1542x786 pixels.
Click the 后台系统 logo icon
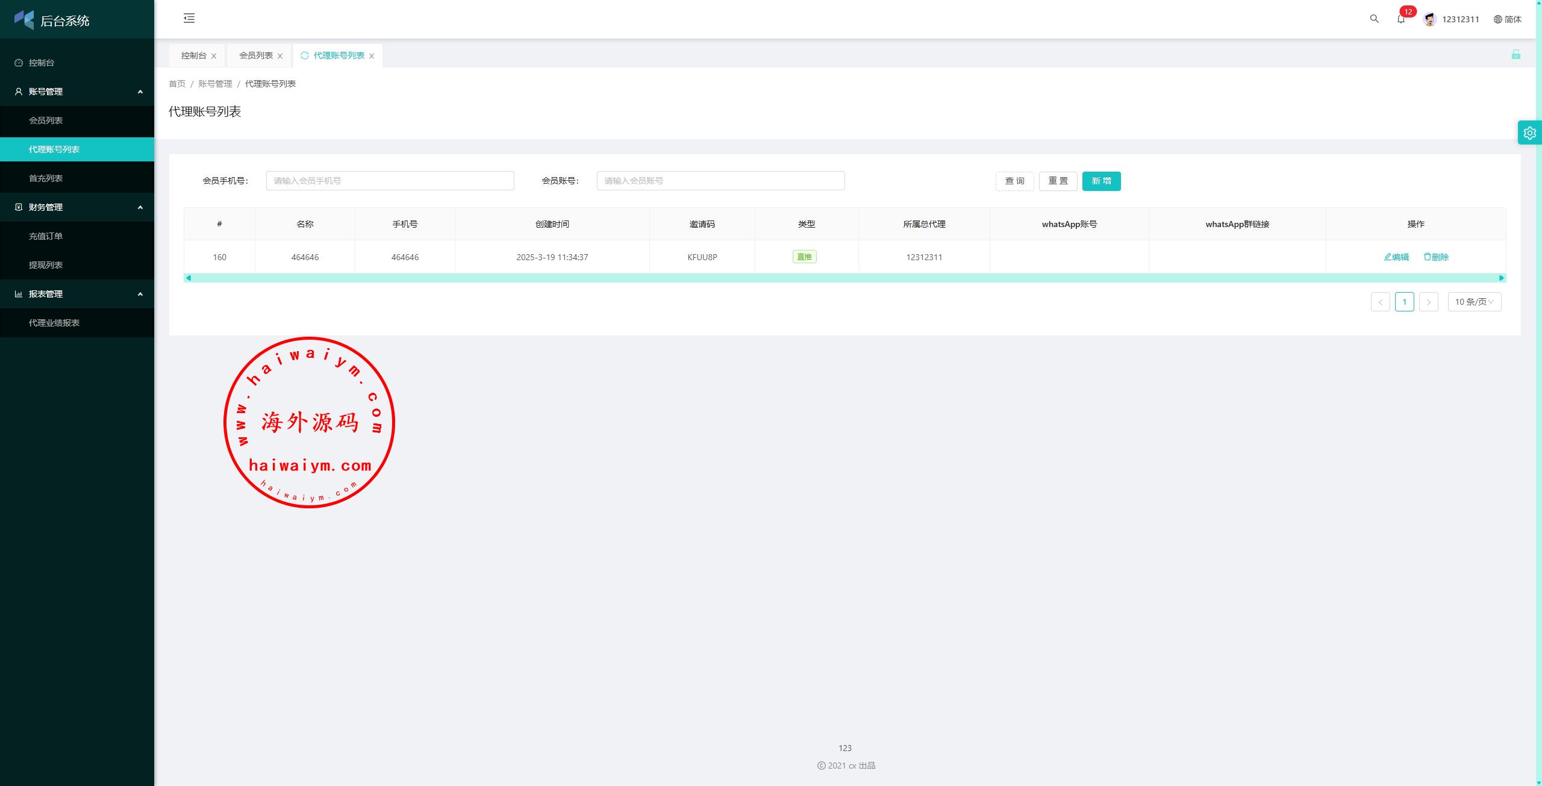point(24,20)
